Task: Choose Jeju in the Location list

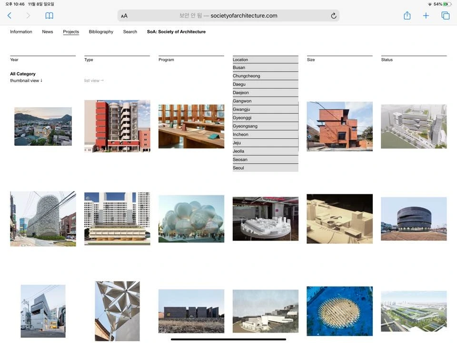Action: pos(265,143)
